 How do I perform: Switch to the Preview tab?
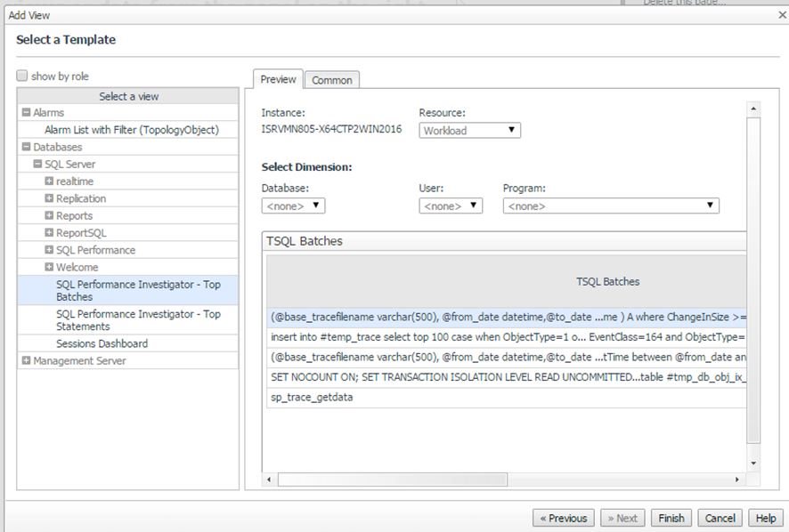point(278,79)
